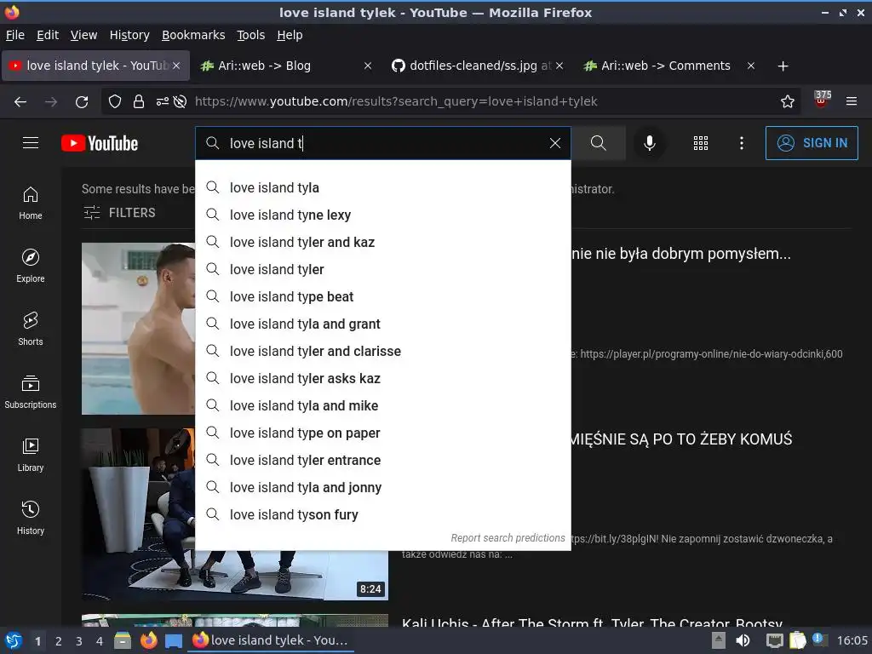The height and width of the screenshot is (654, 872).
Task: Open Shorts in sidebar
Action: (31, 330)
